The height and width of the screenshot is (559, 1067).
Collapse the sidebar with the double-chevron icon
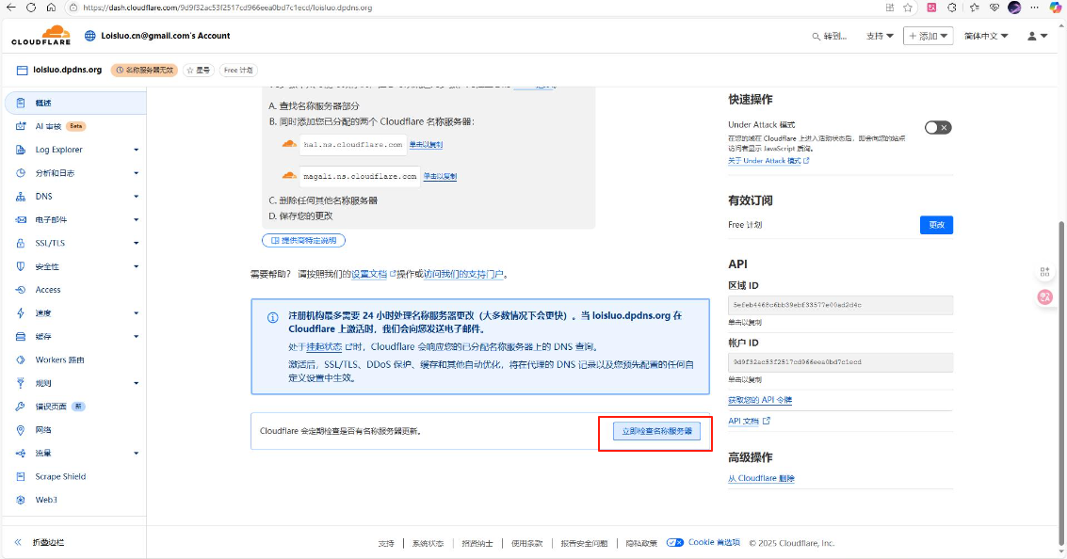[19, 543]
